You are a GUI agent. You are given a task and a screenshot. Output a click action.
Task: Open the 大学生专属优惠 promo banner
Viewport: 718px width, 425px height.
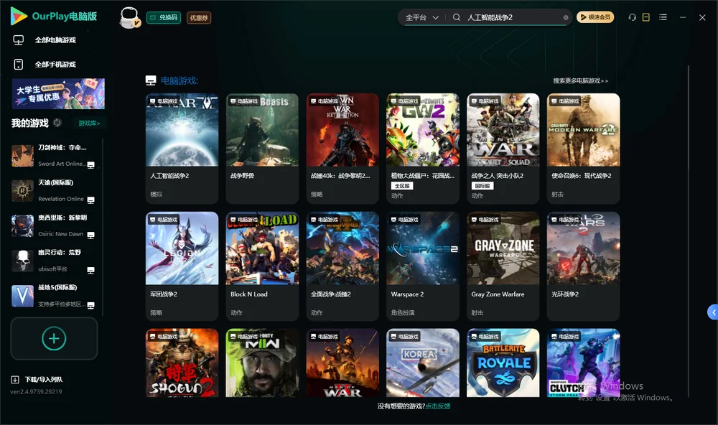(x=59, y=93)
